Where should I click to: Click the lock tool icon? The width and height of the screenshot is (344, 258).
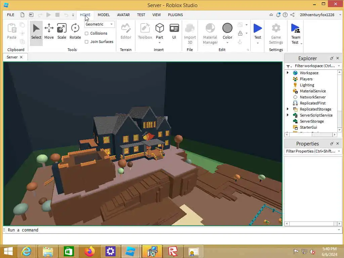point(240,33)
